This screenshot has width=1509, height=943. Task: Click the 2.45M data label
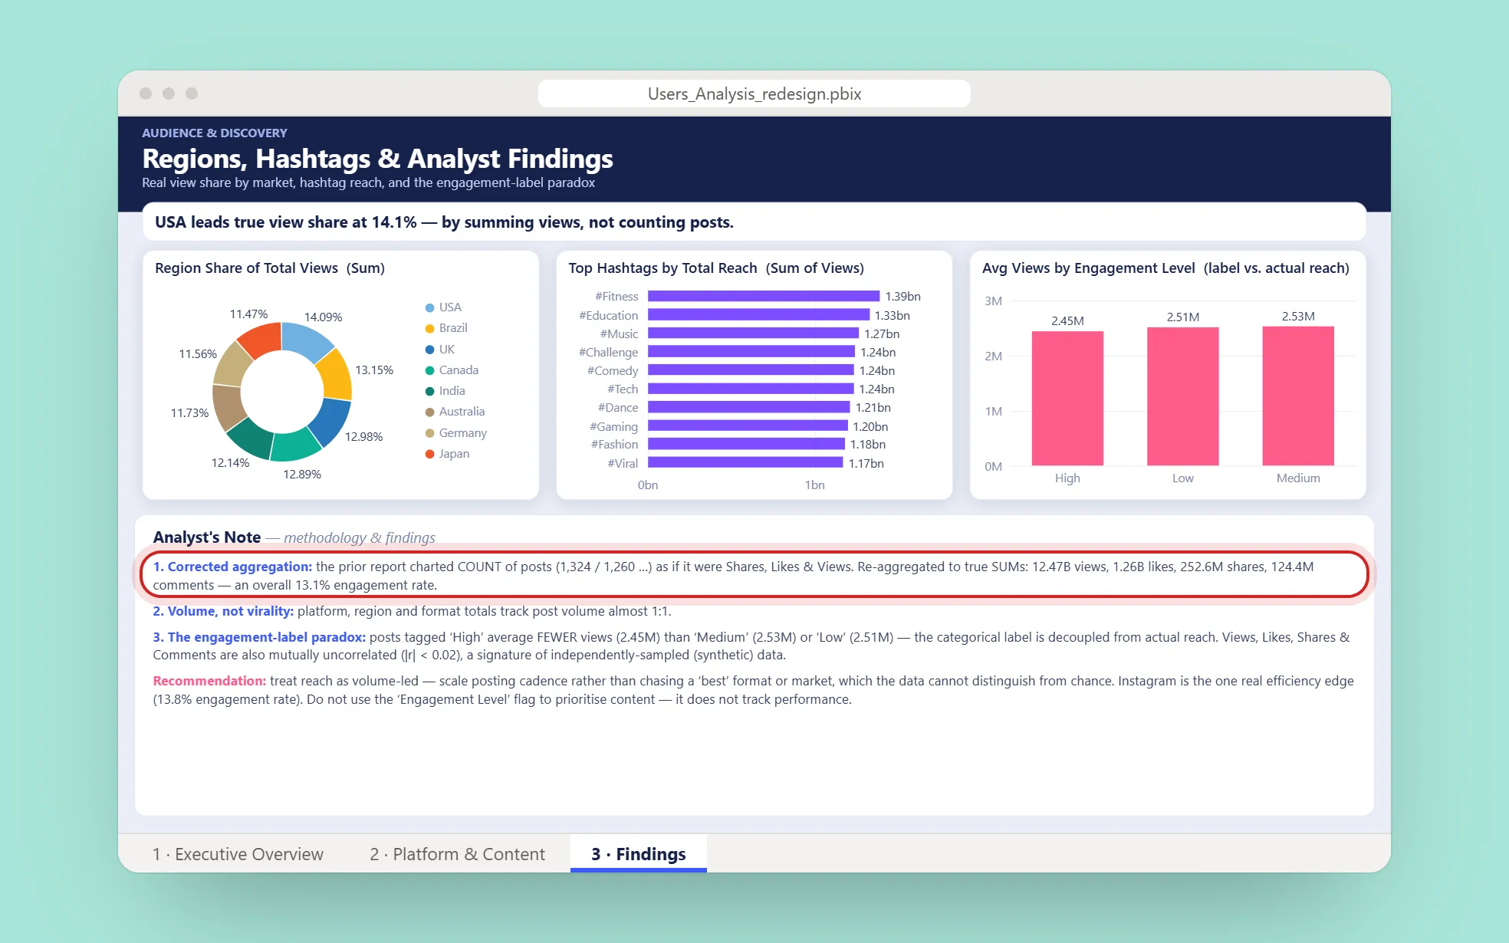pos(1067,320)
